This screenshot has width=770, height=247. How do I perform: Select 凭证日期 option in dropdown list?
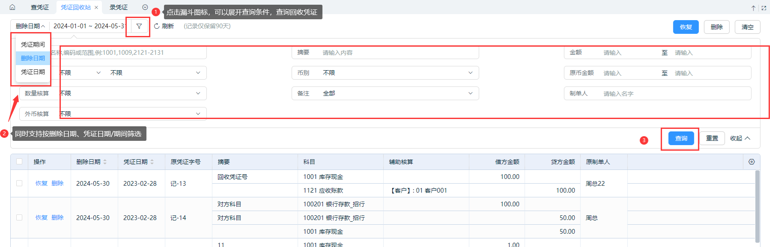coord(33,72)
